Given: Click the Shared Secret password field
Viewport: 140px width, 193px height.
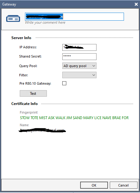Looking at the screenshot, I should click(79, 57).
